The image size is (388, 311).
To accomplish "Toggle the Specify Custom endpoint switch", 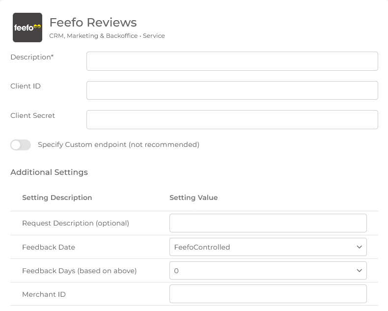I will pyautogui.click(x=21, y=145).
